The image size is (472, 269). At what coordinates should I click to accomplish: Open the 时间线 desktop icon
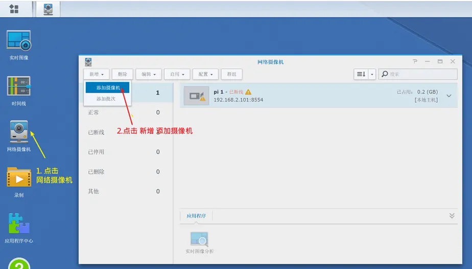pos(19,86)
